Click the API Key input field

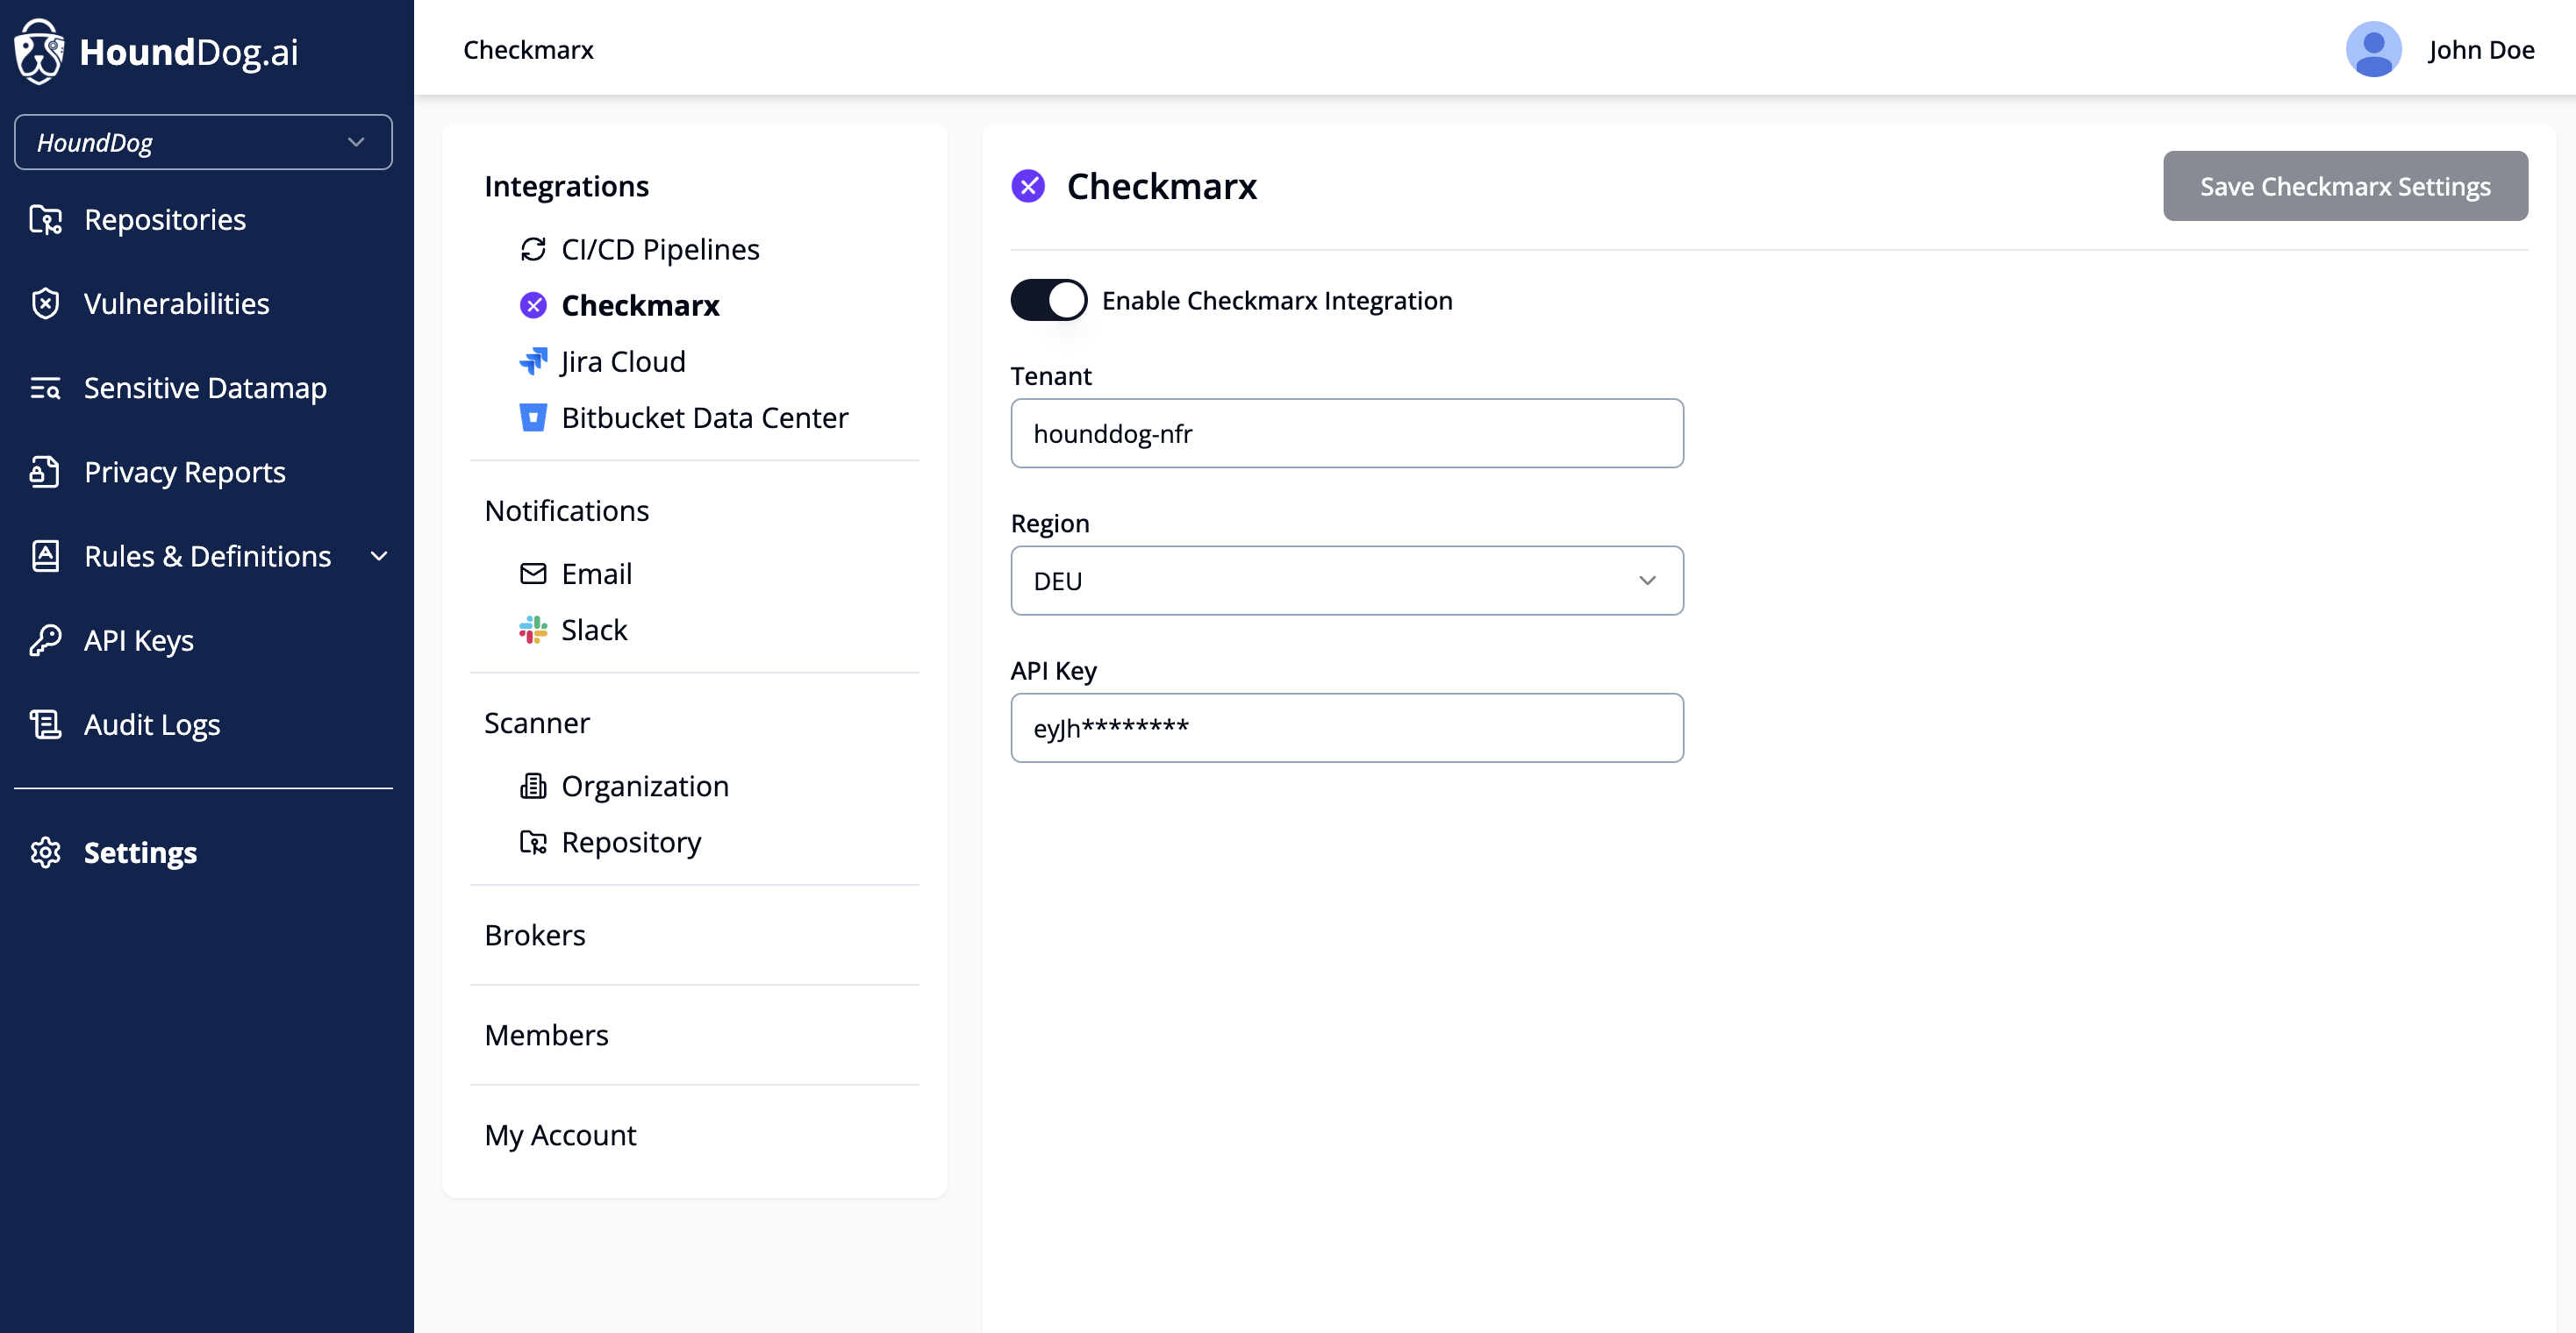pyautogui.click(x=1346, y=729)
